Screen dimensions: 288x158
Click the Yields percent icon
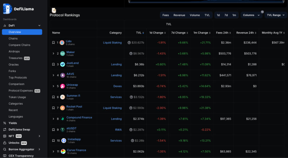(5, 123)
